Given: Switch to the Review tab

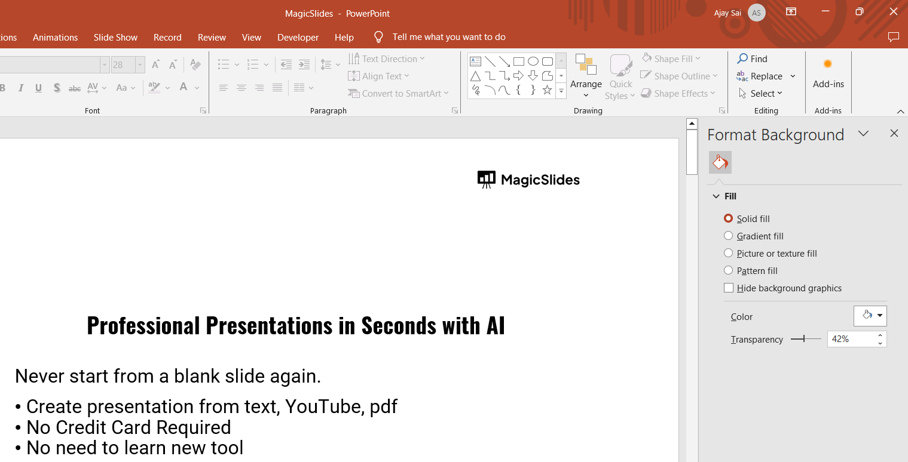Looking at the screenshot, I should coord(212,37).
